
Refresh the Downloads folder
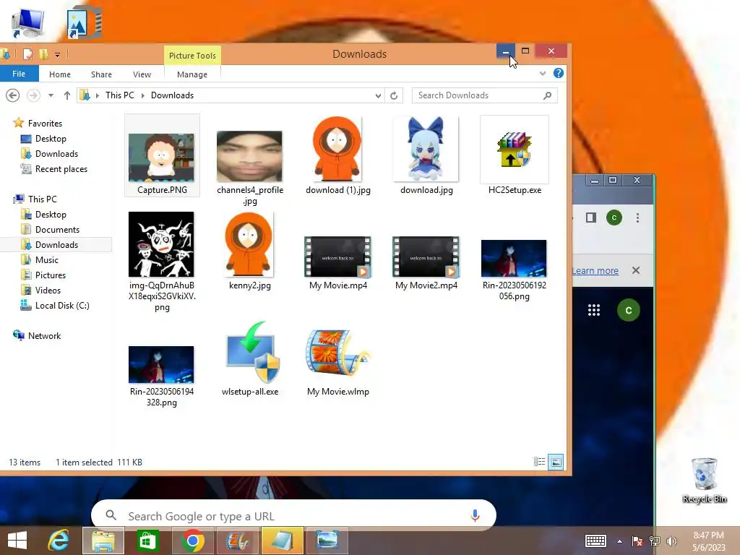point(394,96)
